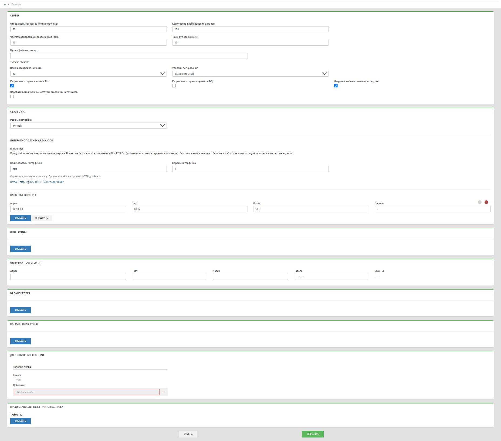Viewport: 501px width, 441px height.
Task: Expand 'Уровень логирования' dropdown
Action: pos(250,74)
